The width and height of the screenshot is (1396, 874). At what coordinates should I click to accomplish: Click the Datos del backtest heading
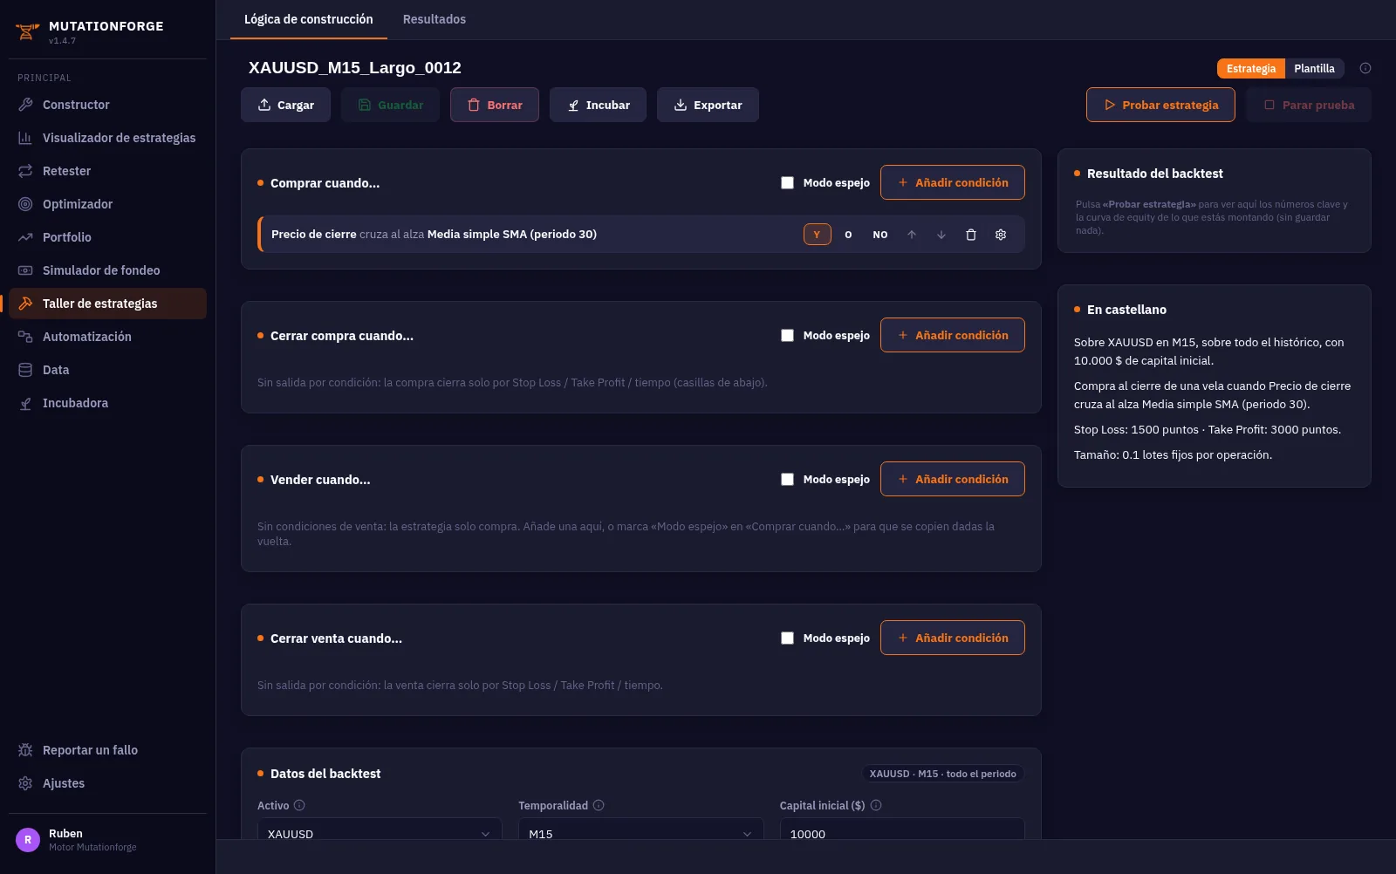pyautogui.click(x=325, y=774)
